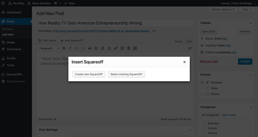Image resolution: width=258 pixels, height=137 pixels.
Task: Edit the post Status
Action: (x=224, y=39)
